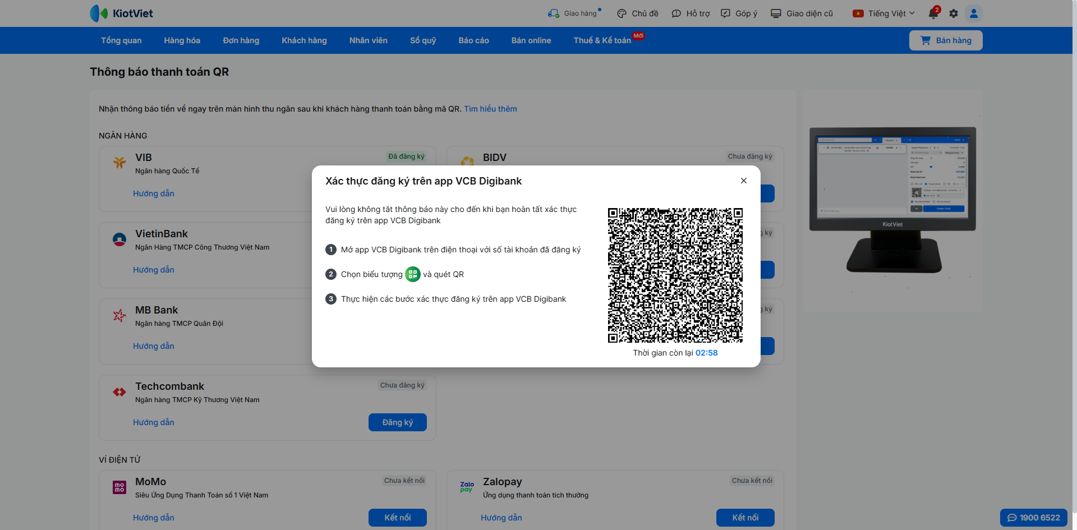Open the Sổ quỹ menu

pos(423,40)
